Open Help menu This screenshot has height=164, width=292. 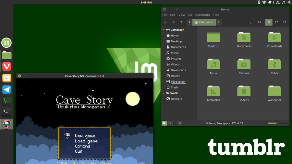point(216,15)
